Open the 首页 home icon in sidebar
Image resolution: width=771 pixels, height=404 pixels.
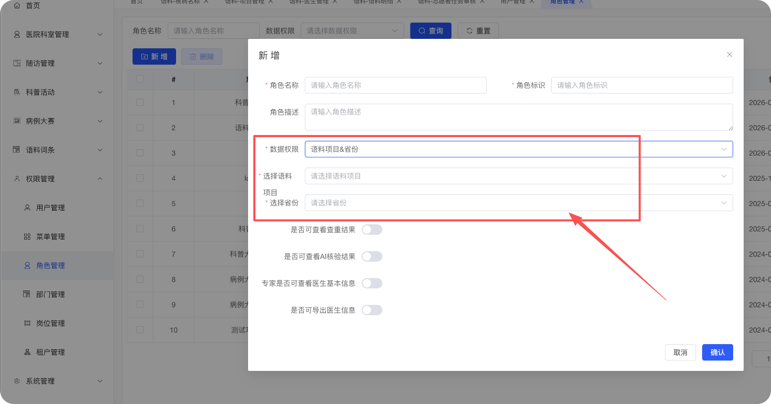click(x=16, y=5)
